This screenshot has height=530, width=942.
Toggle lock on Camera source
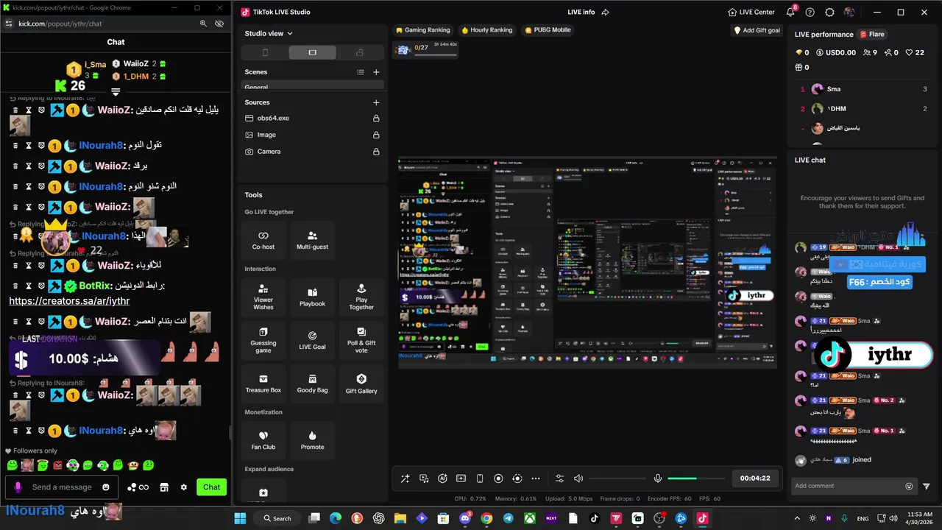376,152
